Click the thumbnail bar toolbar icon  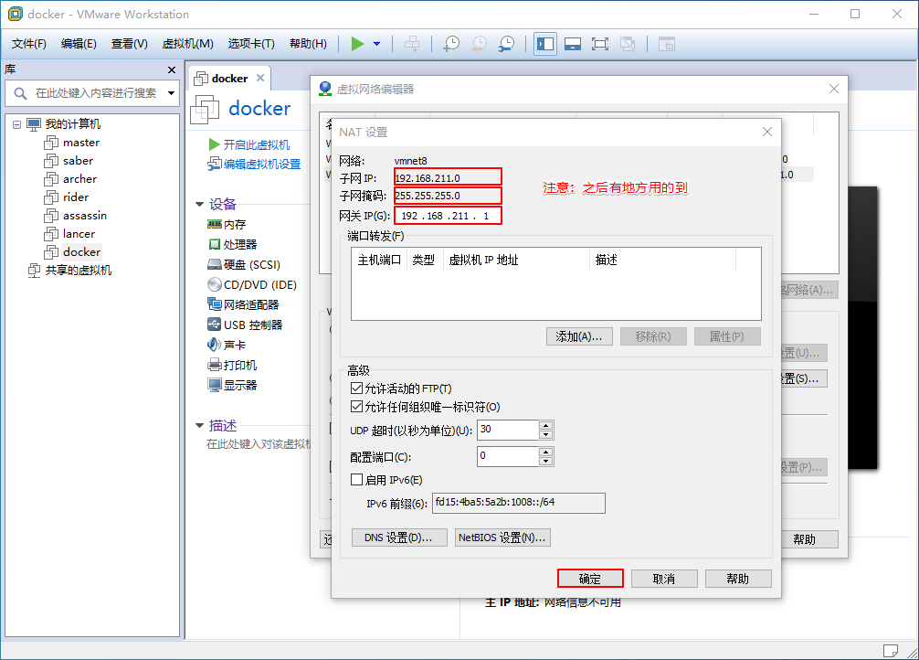click(573, 44)
